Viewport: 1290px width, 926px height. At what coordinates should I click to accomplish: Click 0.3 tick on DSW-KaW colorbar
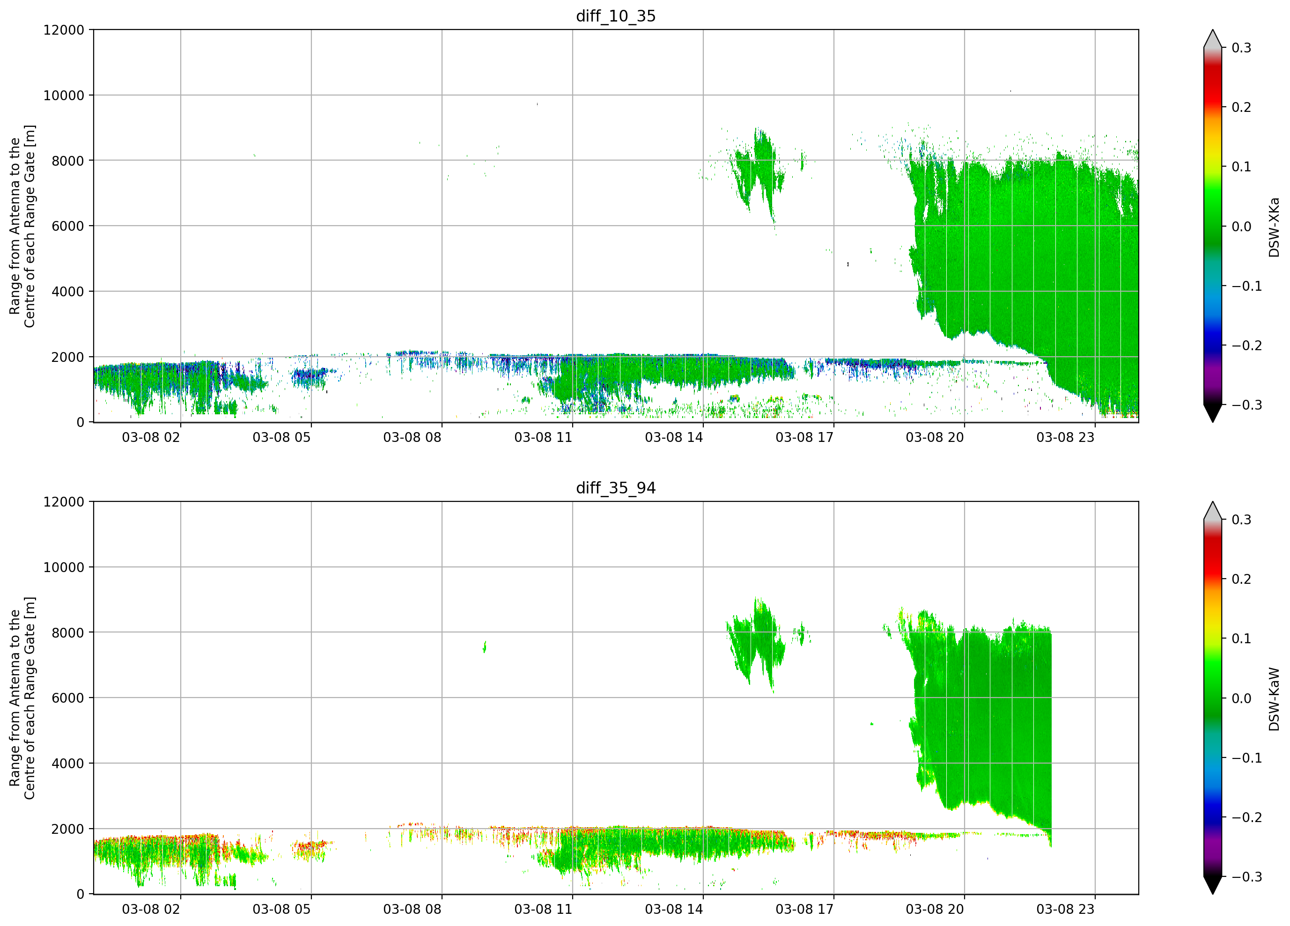(x=1241, y=520)
